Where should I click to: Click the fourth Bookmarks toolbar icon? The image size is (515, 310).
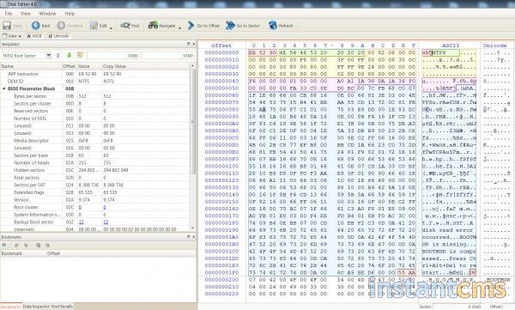click(38, 246)
